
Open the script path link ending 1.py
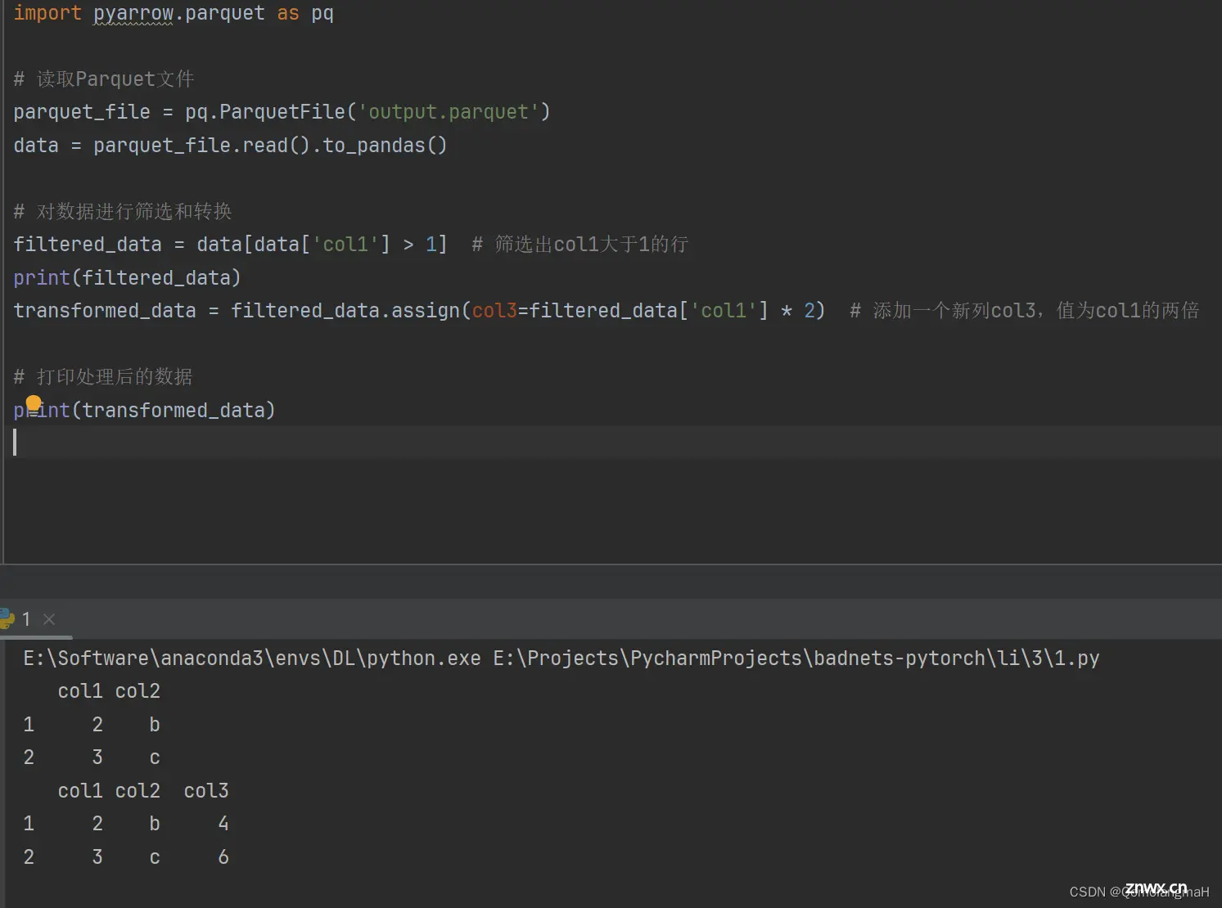click(x=796, y=659)
